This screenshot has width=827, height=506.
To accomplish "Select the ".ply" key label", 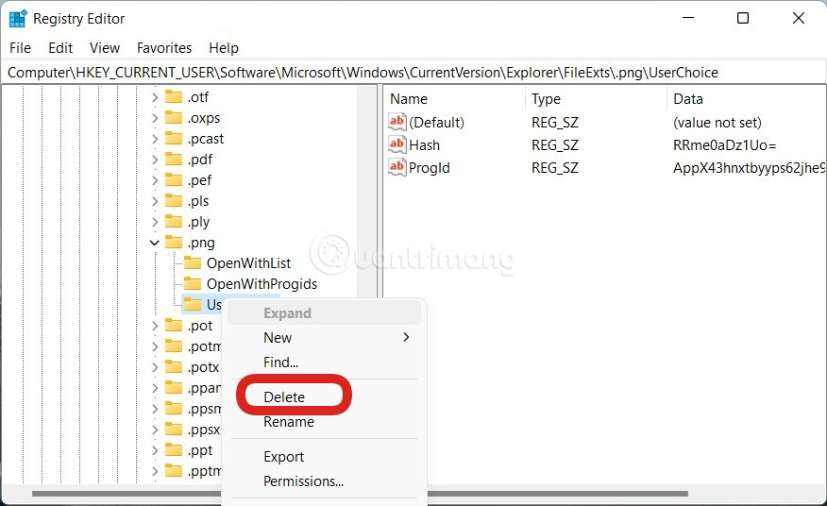I will pos(198,222).
